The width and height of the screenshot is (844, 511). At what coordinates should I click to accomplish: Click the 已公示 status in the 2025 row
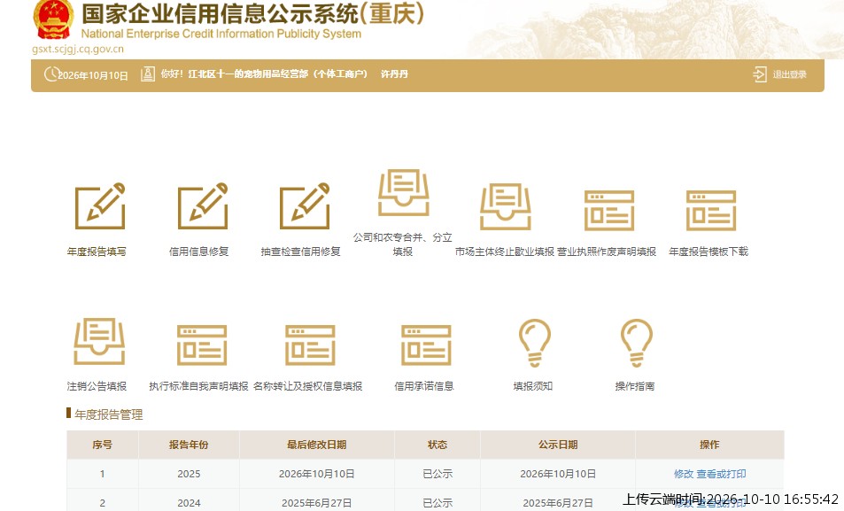437,474
